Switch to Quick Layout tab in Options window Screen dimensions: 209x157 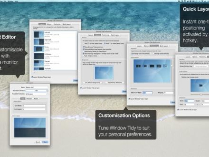pos(115,35)
